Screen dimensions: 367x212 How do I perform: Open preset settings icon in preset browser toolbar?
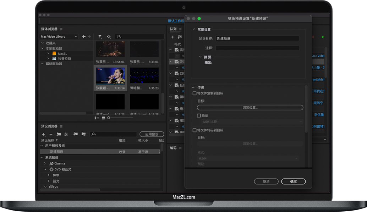(66, 134)
